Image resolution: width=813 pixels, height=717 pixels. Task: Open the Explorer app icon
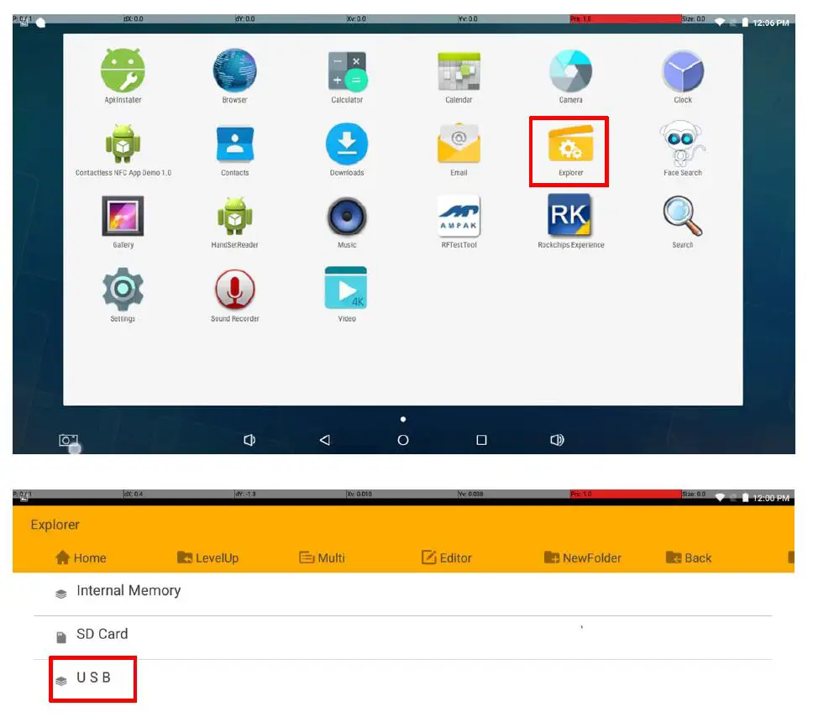(571, 150)
